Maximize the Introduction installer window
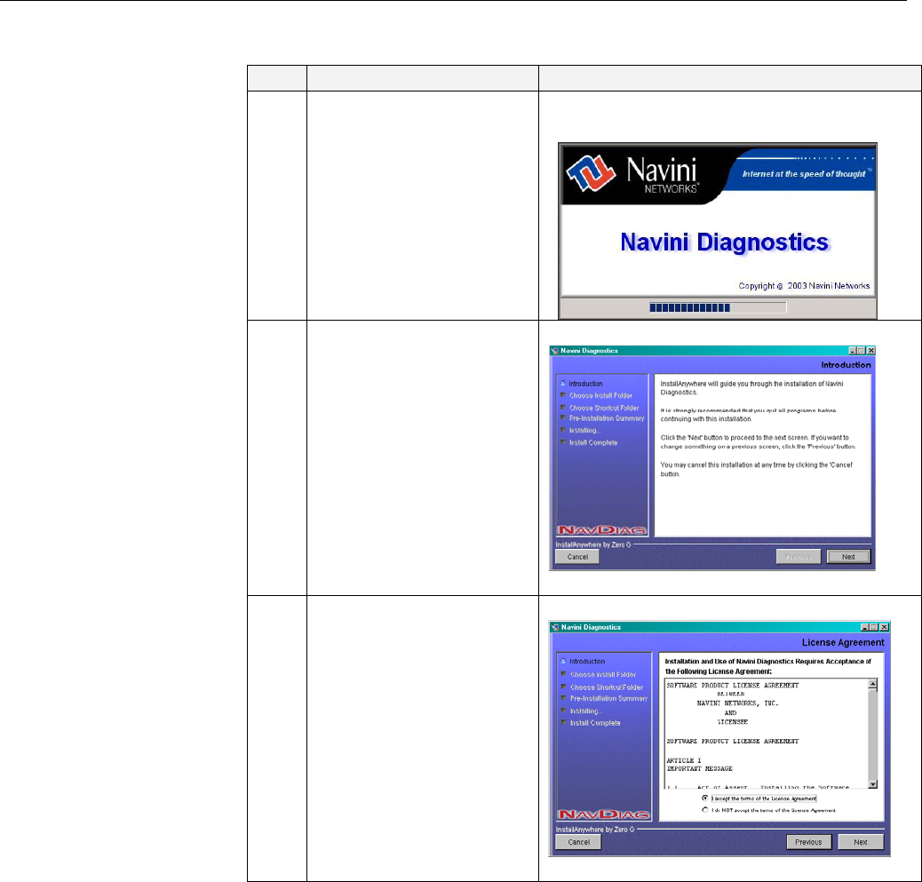The height and width of the screenshot is (882, 922). pyautogui.click(x=862, y=351)
